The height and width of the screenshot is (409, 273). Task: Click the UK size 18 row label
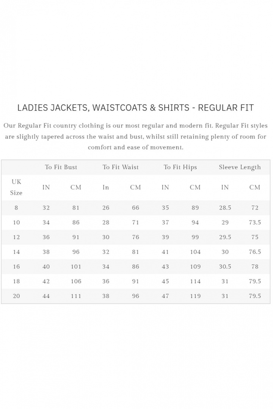(16, 281)
